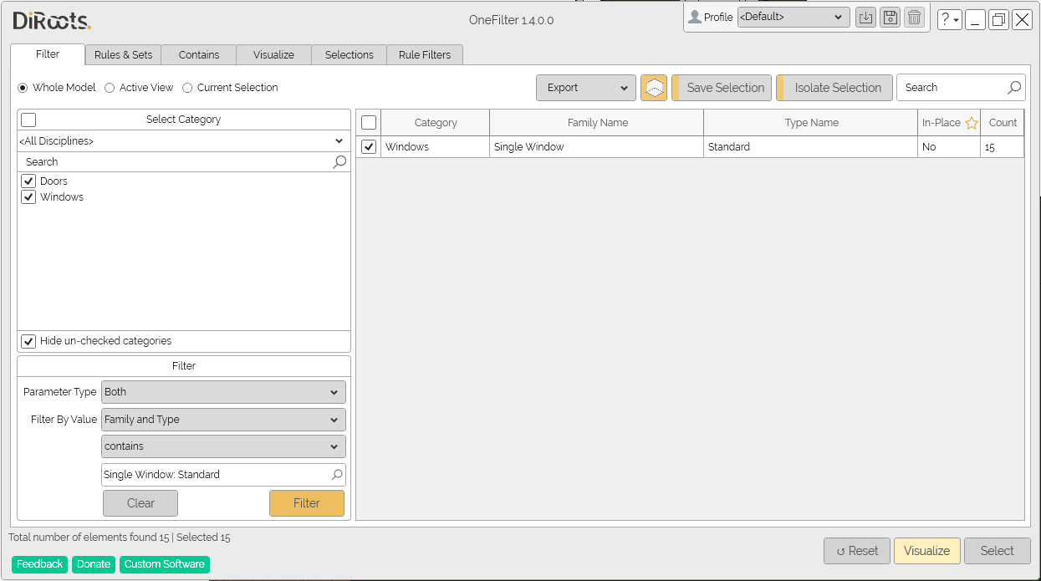Click the magnifier in the category search box

339,161
